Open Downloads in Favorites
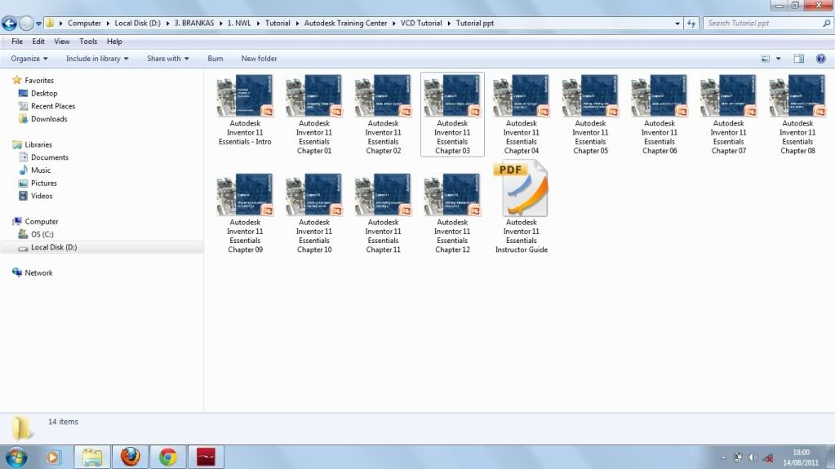The image size is (835, 469). pyautogui.click(x=43, y=119)
